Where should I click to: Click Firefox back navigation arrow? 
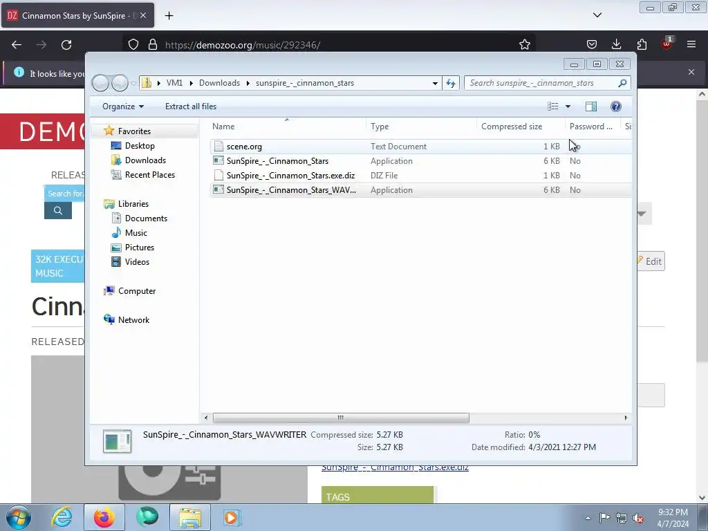17,45
